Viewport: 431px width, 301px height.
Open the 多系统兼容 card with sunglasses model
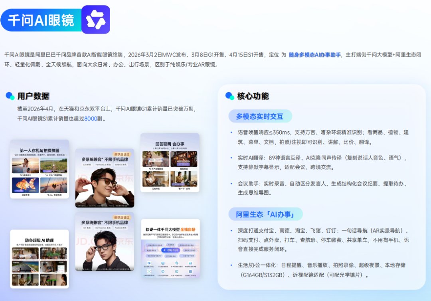click(x=105, y=178)
